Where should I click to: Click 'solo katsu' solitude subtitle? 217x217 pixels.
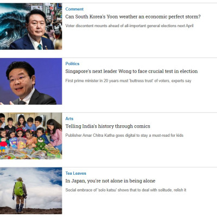click(x=126, y=190)
